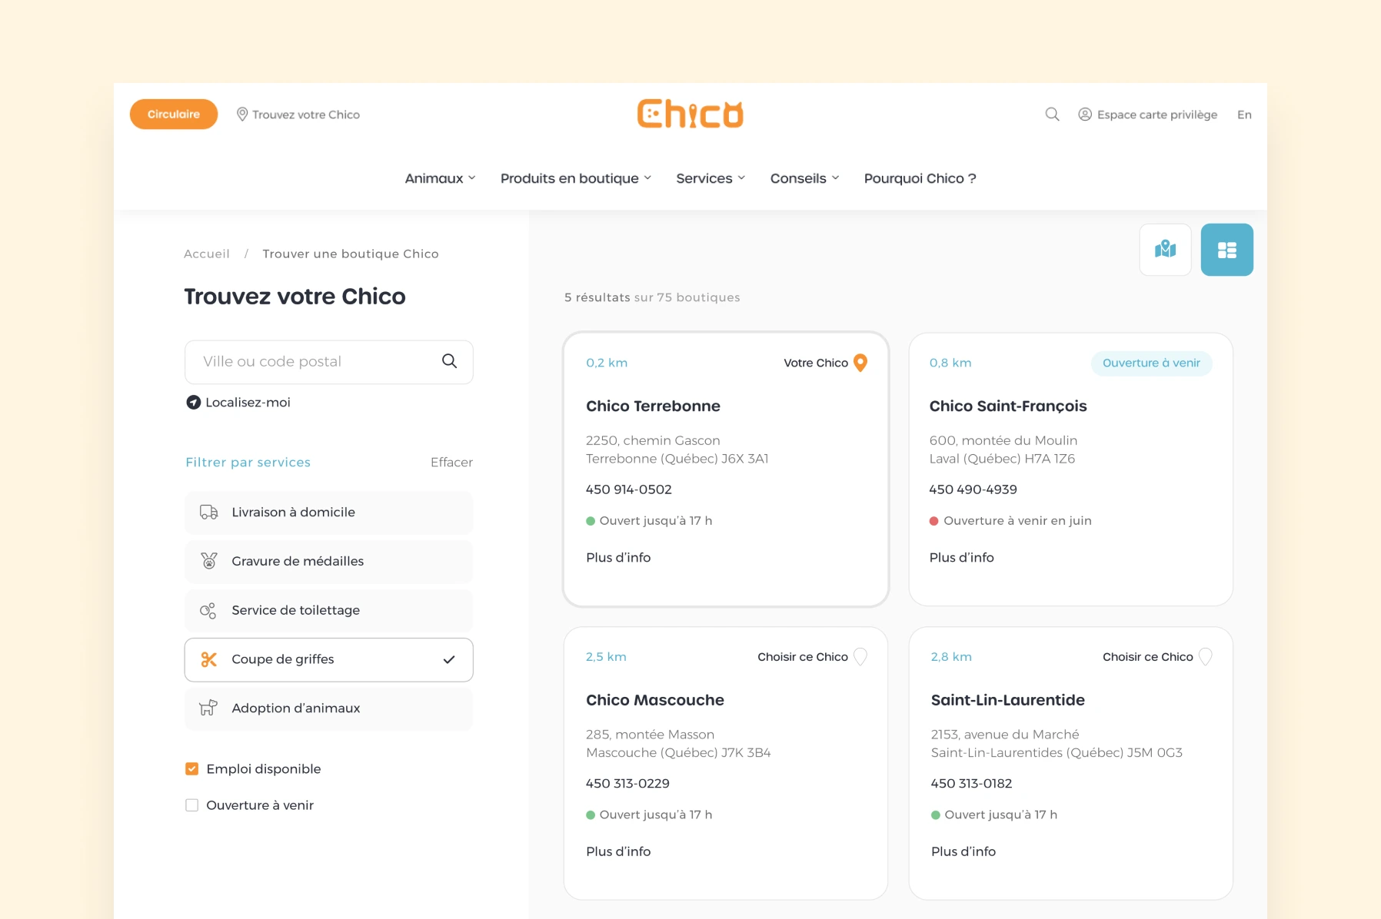Click the grooming bubbles icon
The height and width of the screenshot is (919, 1381).
[x=208, y=610]
